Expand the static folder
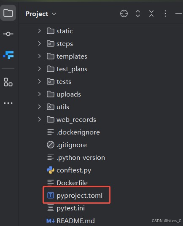 (x=39, y=31)
